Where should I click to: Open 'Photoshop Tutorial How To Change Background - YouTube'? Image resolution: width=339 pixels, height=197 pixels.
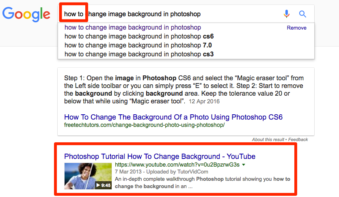point(160,156)
